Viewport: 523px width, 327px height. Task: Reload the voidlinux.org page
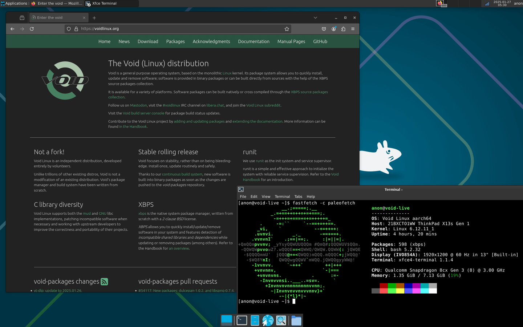[32, 29]
